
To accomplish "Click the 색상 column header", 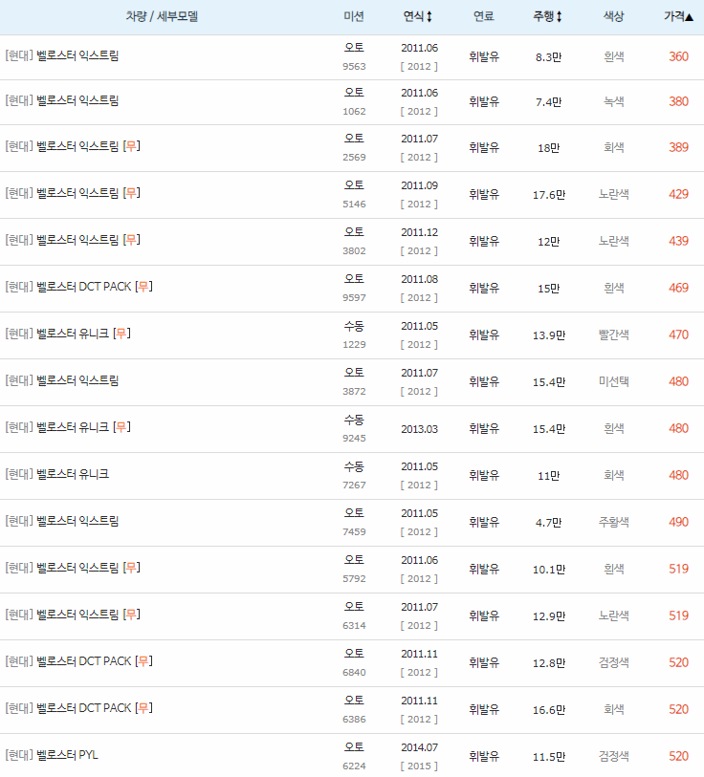I will click(x=613, y=16).
